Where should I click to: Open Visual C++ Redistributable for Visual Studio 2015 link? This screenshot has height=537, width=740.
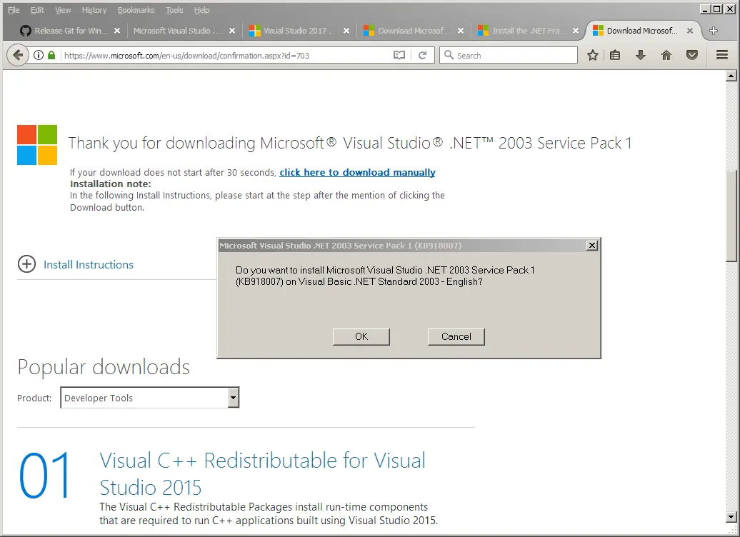point(262,473)
